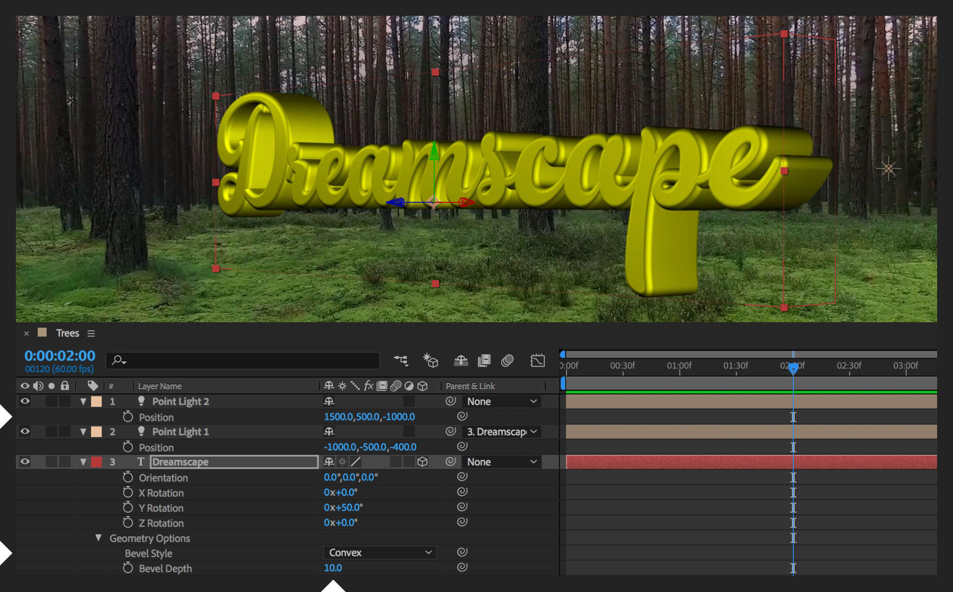Toggle the draft 3D renderer
Viewport: 953px width, 592px height.
[x=431, y=360]
